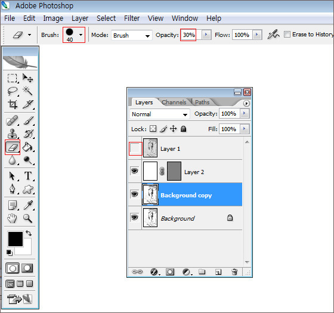Select the Blur tool
The height and width of the screenshot is (313, 334).
click(12, 160)
